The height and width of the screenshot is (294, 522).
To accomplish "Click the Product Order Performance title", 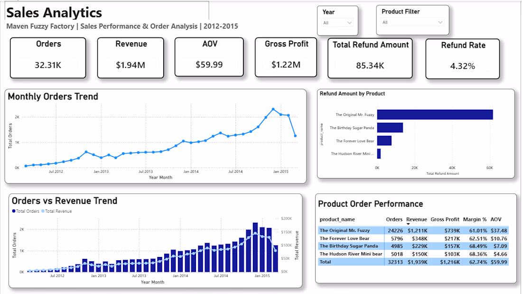I will 371,204.
